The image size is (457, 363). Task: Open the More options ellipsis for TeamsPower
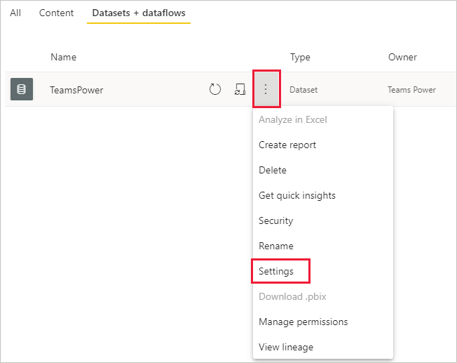coord(266,89)
